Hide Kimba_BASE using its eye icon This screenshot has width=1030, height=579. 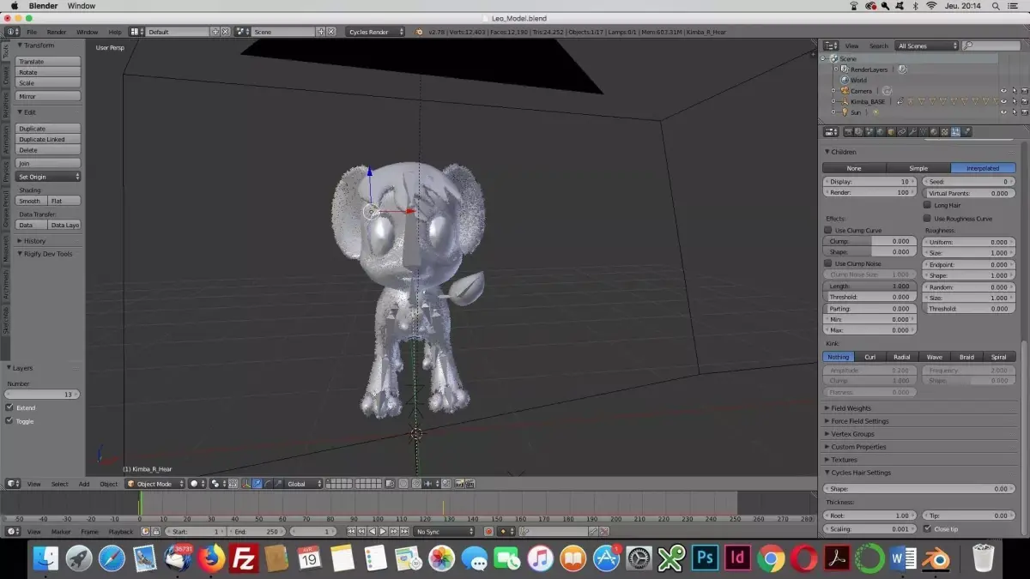click(x=1003, y=101)
